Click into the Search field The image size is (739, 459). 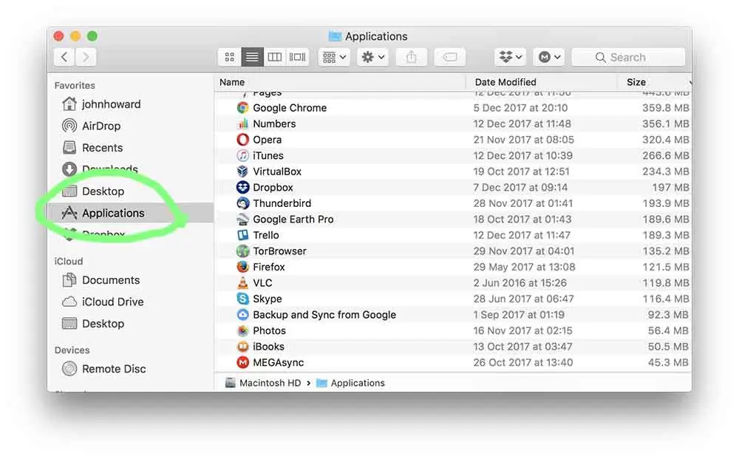pos(628,57)
